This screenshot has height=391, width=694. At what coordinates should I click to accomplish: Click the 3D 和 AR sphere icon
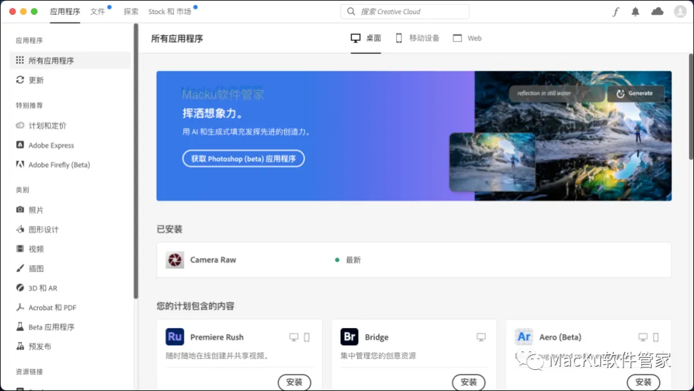(20, 288)
